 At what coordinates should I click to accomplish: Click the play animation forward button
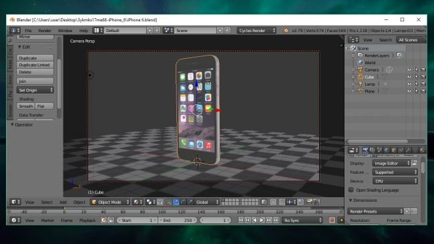pyautogui.click(x=262, y=220)
